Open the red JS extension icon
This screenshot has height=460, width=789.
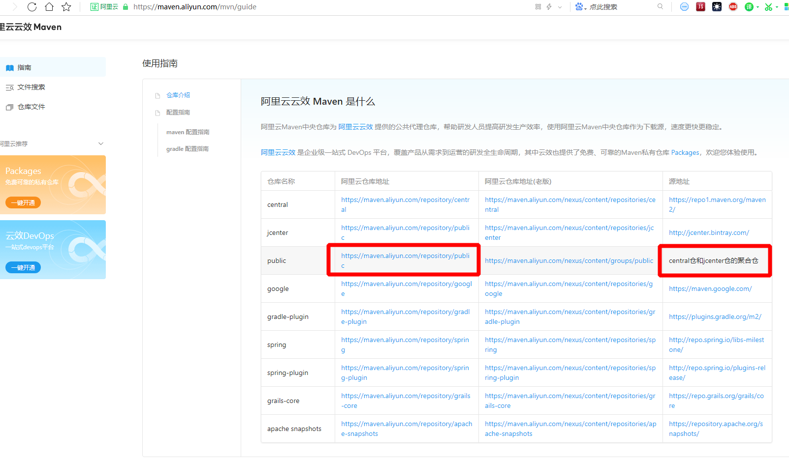pyautogui.click(x=700, y=6)
